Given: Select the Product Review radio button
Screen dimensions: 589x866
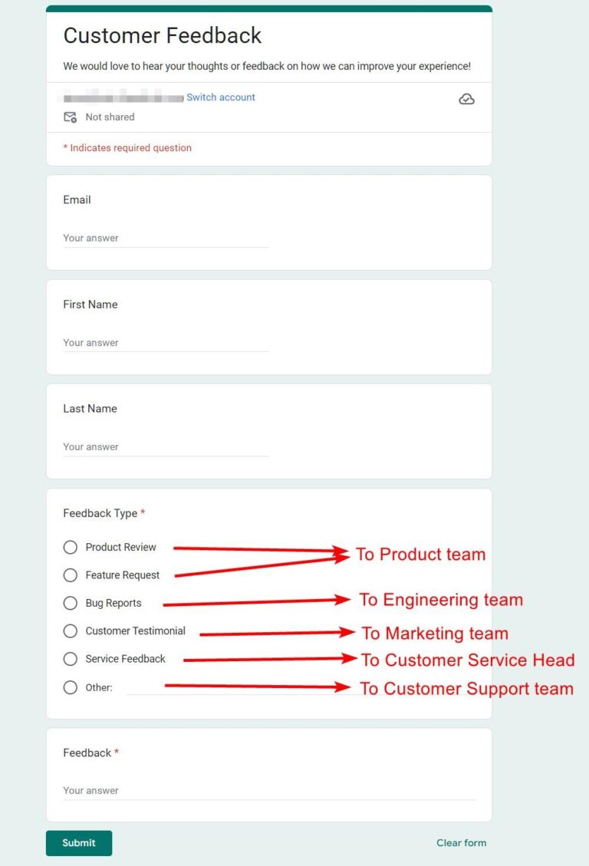Looking at the screenshot, I should 70,547.
